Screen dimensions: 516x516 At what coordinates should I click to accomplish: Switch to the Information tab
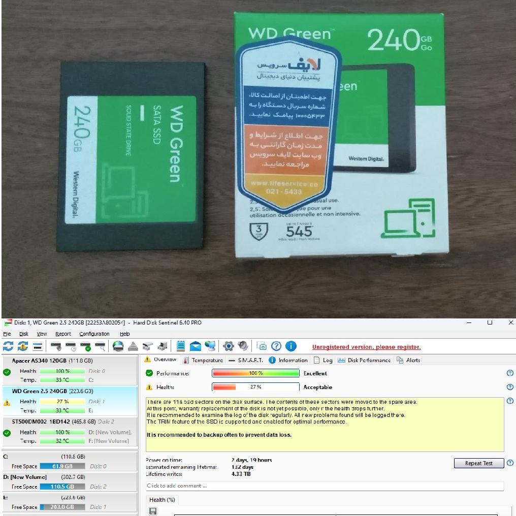[x=288, y=361]
